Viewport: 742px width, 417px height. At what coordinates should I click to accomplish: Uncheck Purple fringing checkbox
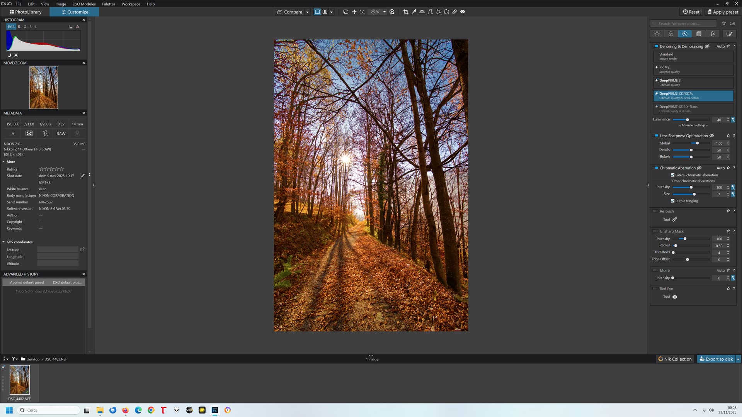[x=672, y=201]
